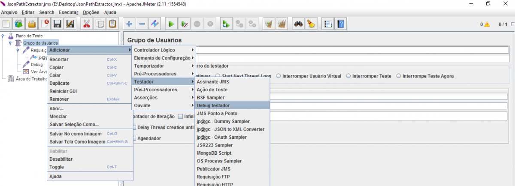
Task: Choose OS Process Sampler entry
Action: (x=232, y=161)
